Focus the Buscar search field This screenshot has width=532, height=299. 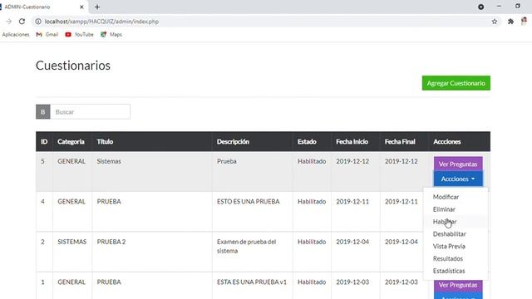(x=91, y=112)
